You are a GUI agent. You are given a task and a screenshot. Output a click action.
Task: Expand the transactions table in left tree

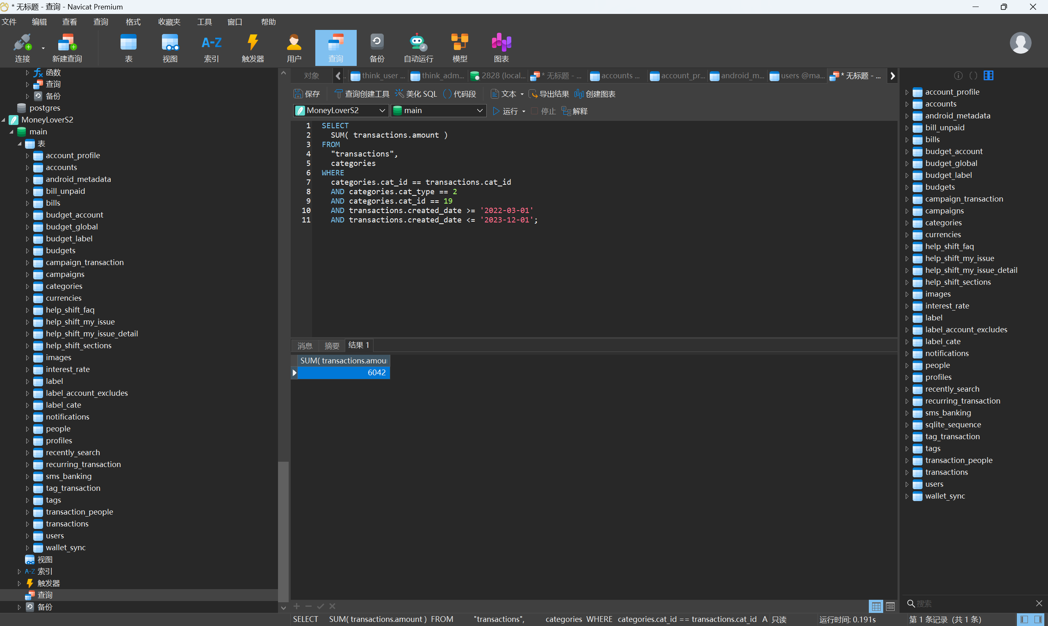(x=27, y=524)
